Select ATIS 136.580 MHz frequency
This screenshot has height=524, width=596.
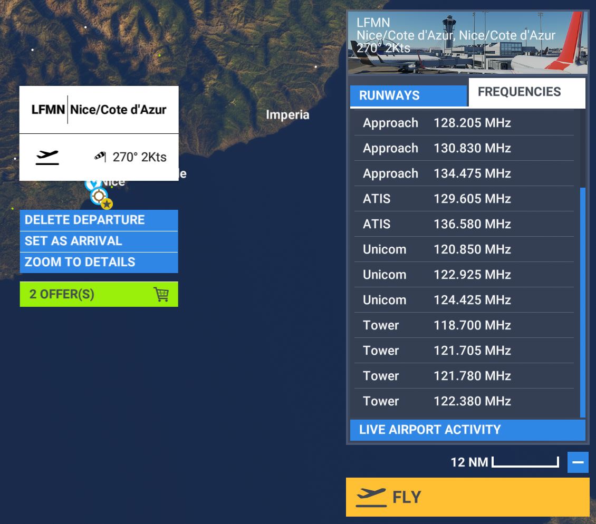(464, 224)
